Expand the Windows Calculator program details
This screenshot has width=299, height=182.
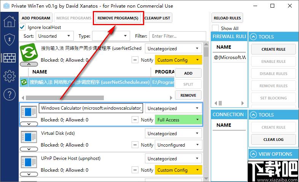pos(29,124)
